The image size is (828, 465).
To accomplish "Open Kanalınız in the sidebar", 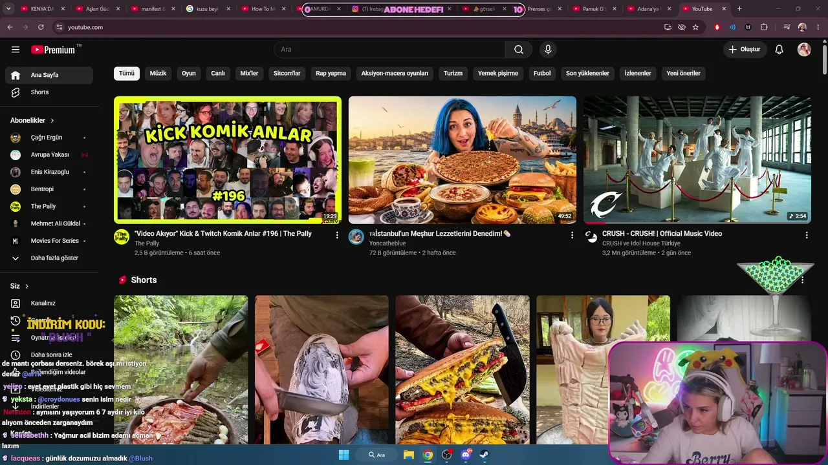I will click(49, 303).
